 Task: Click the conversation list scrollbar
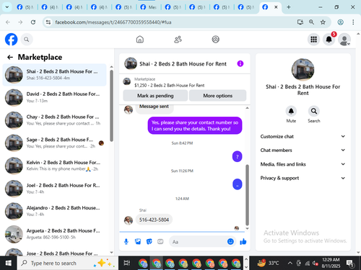pos(111,106)
